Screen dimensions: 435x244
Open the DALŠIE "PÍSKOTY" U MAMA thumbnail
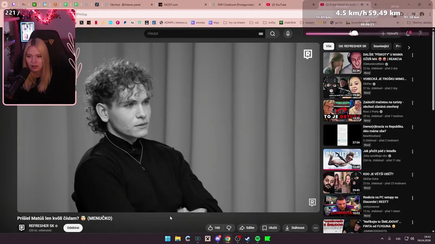click(342, 63)
